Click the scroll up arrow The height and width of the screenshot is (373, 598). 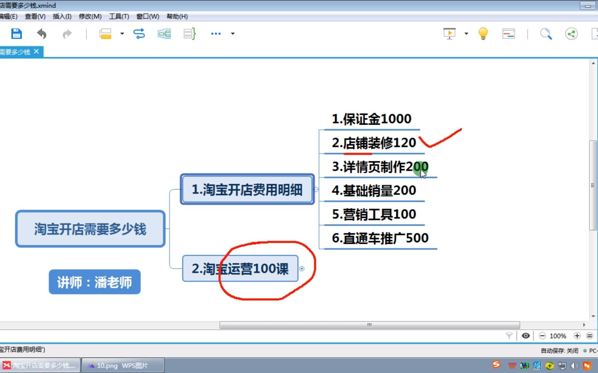point(593,63)
